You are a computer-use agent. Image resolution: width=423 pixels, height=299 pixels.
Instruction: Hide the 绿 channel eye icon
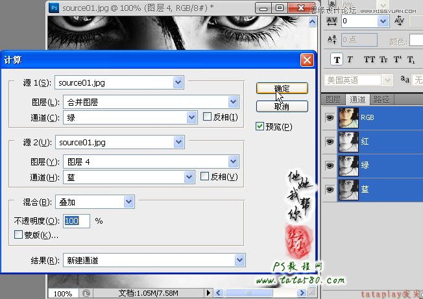(330, 165)
